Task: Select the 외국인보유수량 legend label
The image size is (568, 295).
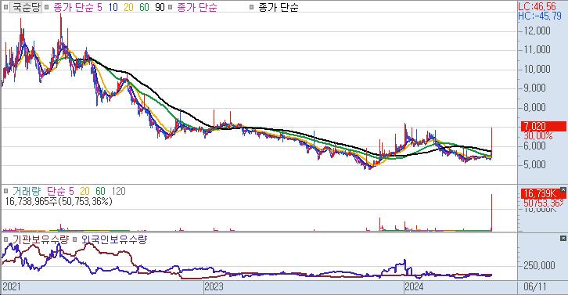Action: 113,239
